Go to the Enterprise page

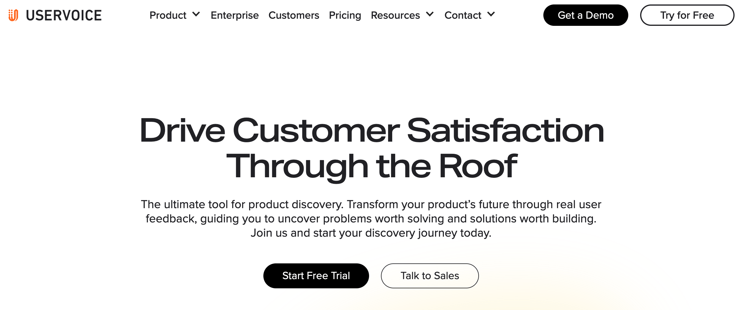pos(235,15)
